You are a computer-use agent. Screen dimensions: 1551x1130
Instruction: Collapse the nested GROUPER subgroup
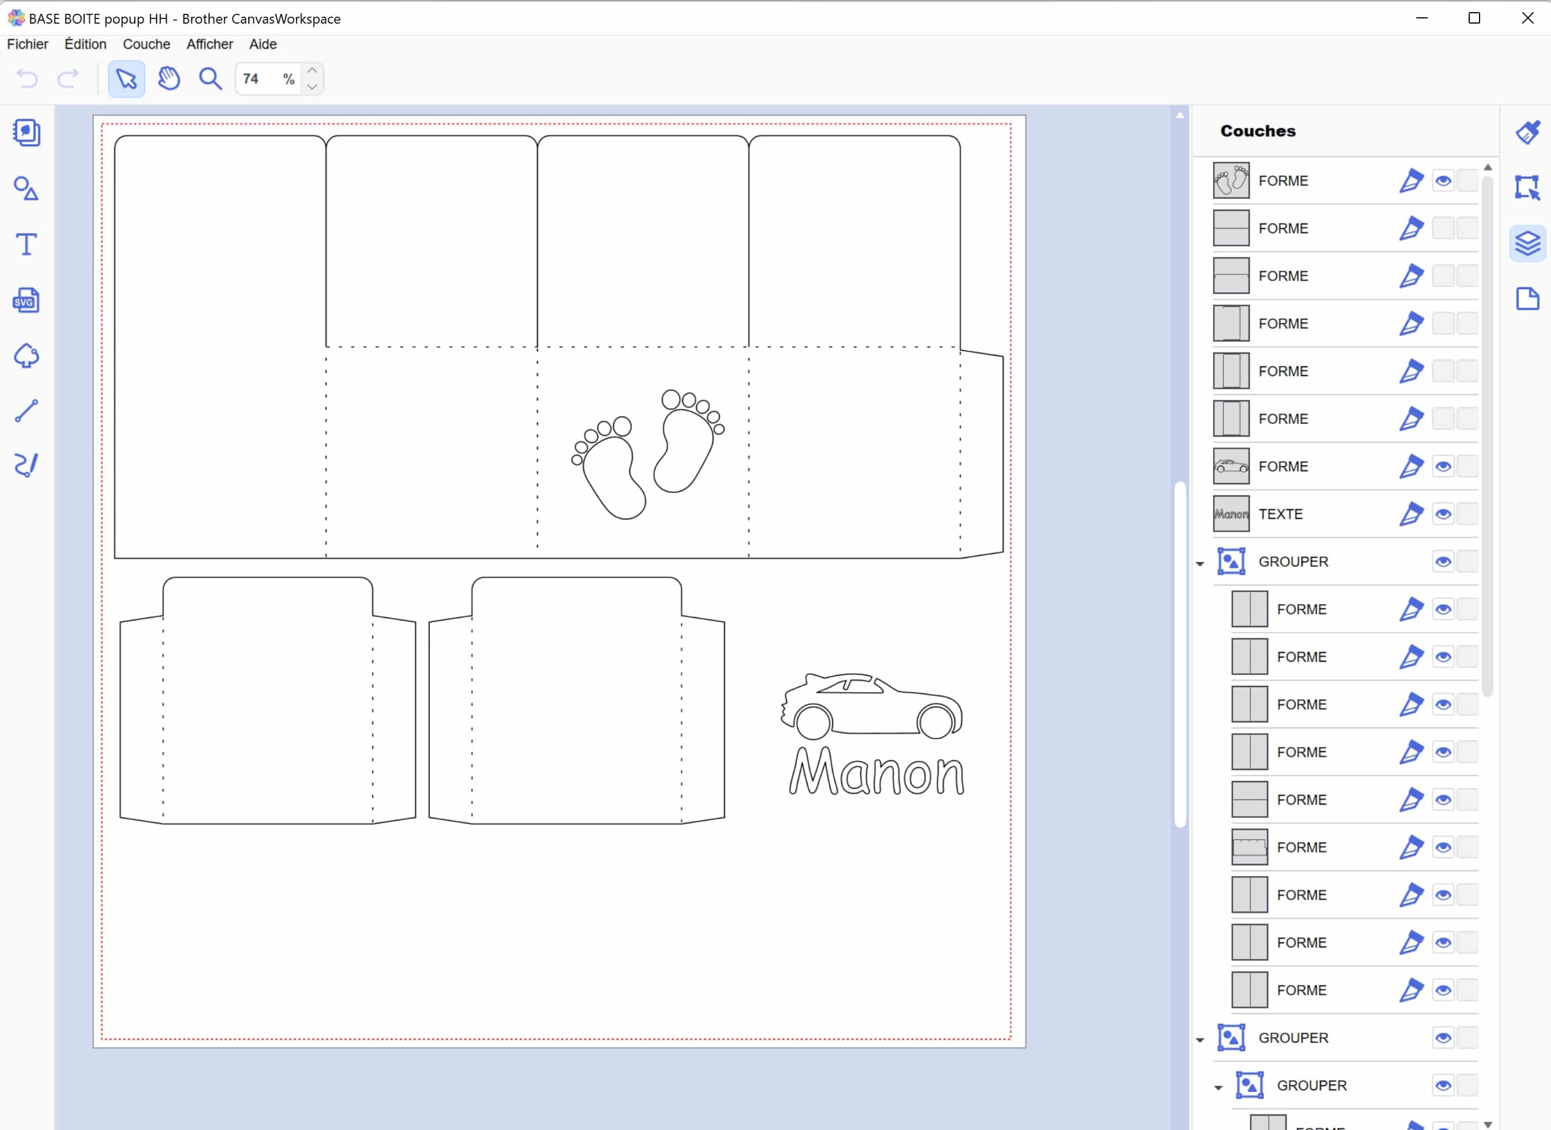(1218, 1087)
